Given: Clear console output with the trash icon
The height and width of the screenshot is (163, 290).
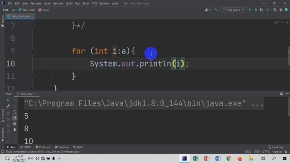Looking at the screenshot, I should click(x=14, y=130).
